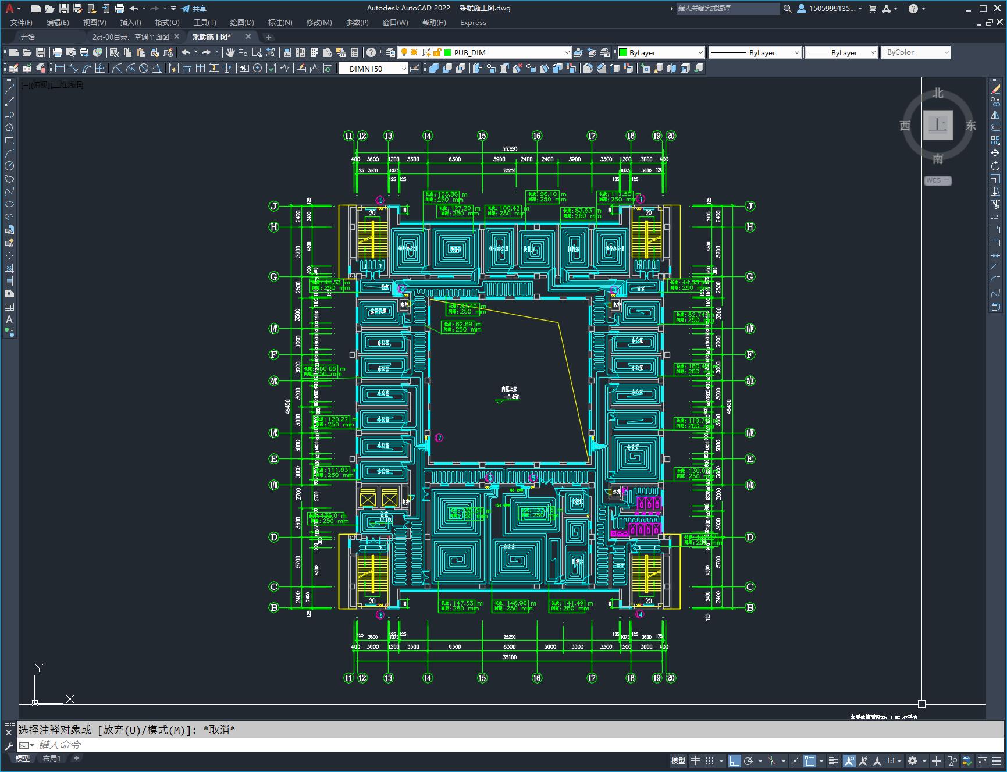Click the green layer color swatch beside PUB_DIM
The width and height of the screenshot is (1007, 772).
click(x=448, y=52)
